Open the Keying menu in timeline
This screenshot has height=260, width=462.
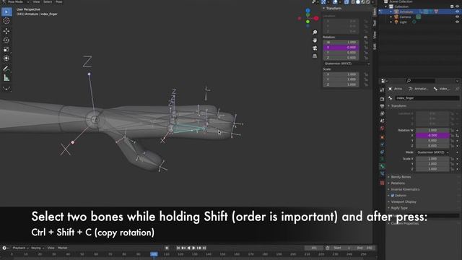38,248
